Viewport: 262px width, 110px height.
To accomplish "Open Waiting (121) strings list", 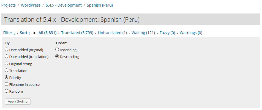I will click(x=143, y=33).
